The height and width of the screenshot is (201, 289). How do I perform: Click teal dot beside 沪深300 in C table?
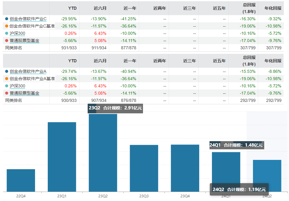click(7, 33)
